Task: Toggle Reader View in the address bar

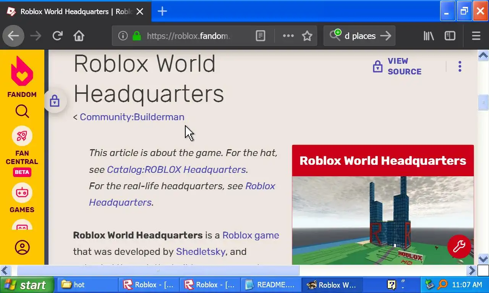Action: pyautogui.click(x=260, y=36)
